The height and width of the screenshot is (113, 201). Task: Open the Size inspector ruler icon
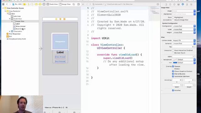point(187,4)
